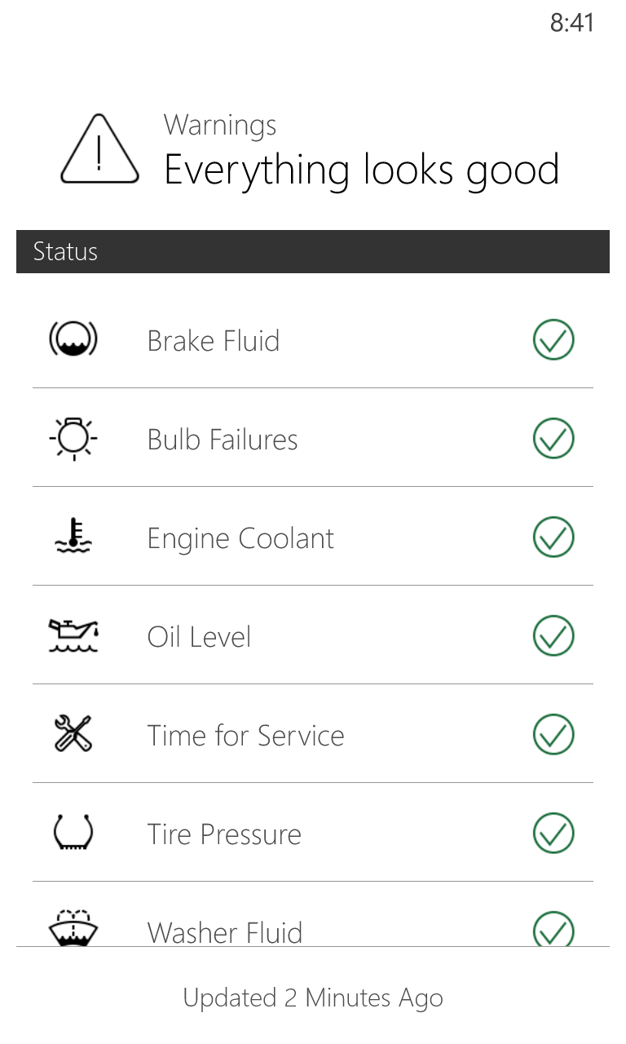Click the Updated 2 Minutes Ago text
This screenshot has width=626, height=1044.
(x=313, y=998)
